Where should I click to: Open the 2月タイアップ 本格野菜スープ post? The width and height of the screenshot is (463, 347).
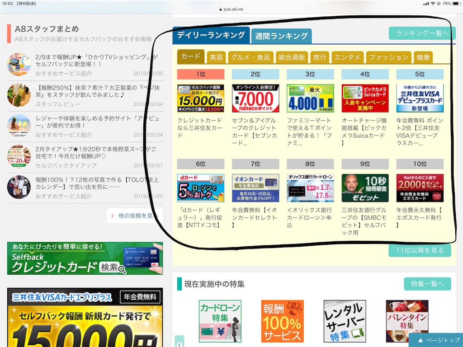96,153
